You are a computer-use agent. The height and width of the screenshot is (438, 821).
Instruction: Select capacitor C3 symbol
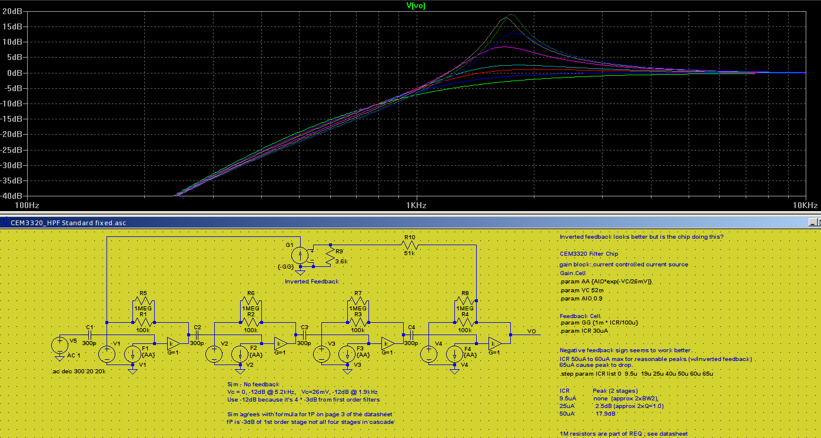(x=304, y=334)
